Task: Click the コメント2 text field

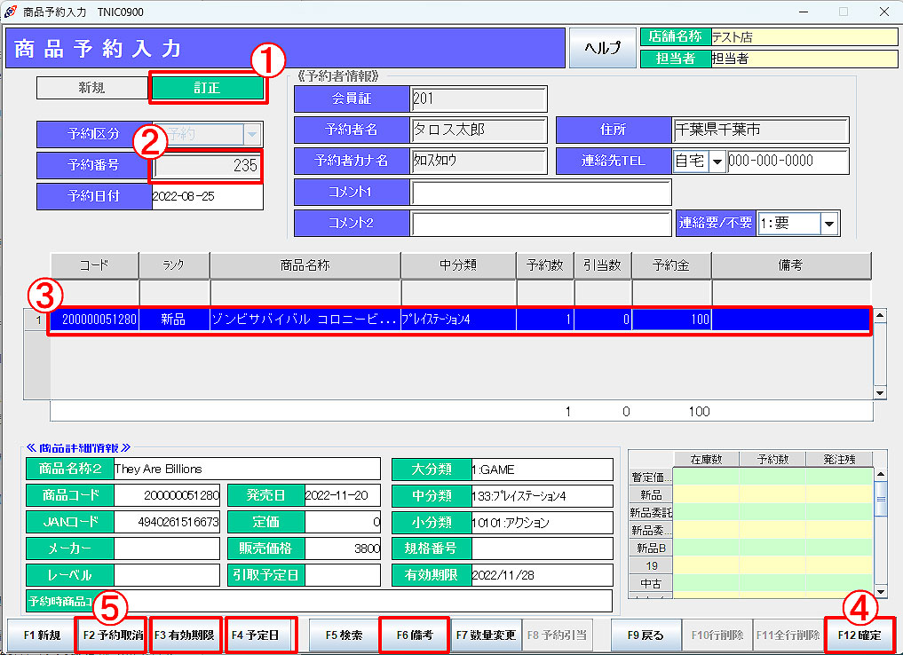Action: pyautogui.click(x=540, y=224)
